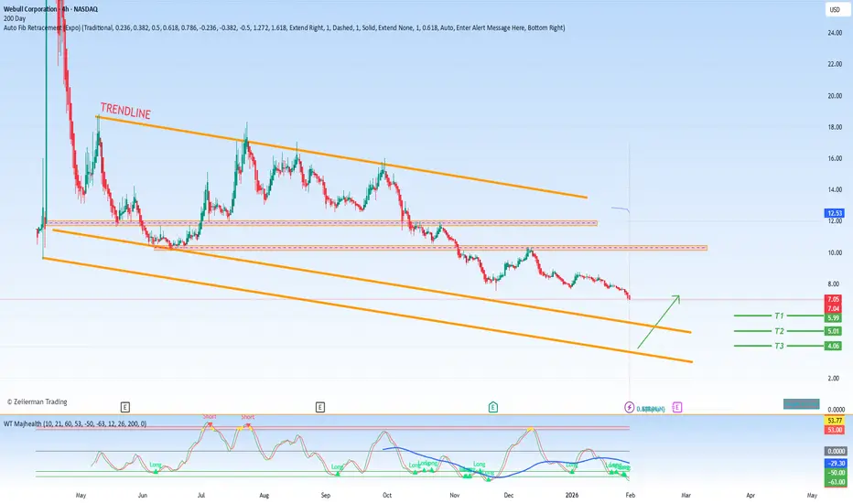This screenshot has width=853, height=503.
Task: Click the 16.00 price scale label
Action: point(835,159)
